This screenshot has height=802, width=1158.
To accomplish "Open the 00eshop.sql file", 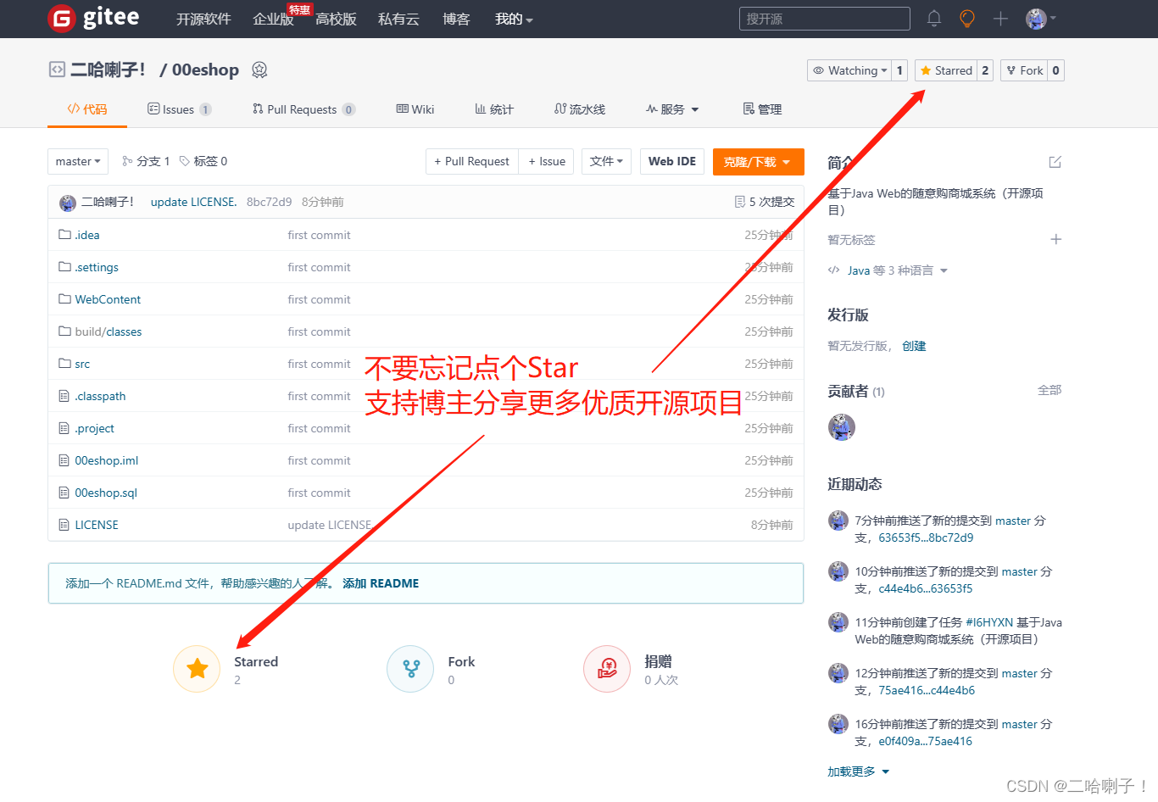I will 106,493.
